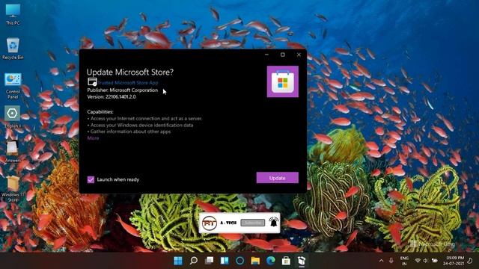Expand More capabilities link
479x269 pixels.
tap(93, 138)
